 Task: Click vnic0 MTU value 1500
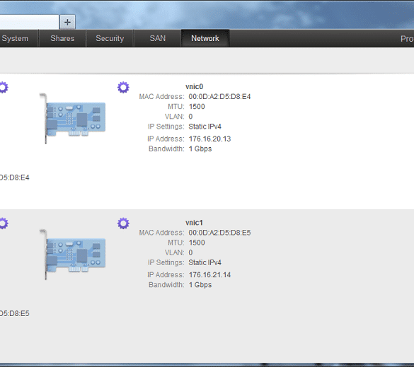pos(197,107)
